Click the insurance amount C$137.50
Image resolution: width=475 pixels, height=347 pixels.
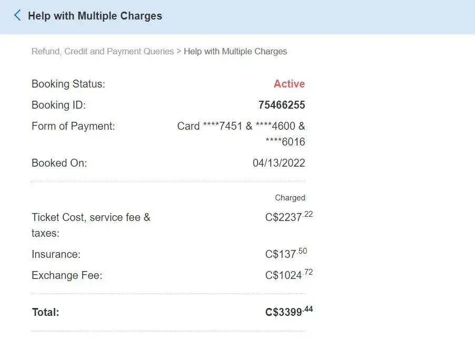click(x=286, y=254)
